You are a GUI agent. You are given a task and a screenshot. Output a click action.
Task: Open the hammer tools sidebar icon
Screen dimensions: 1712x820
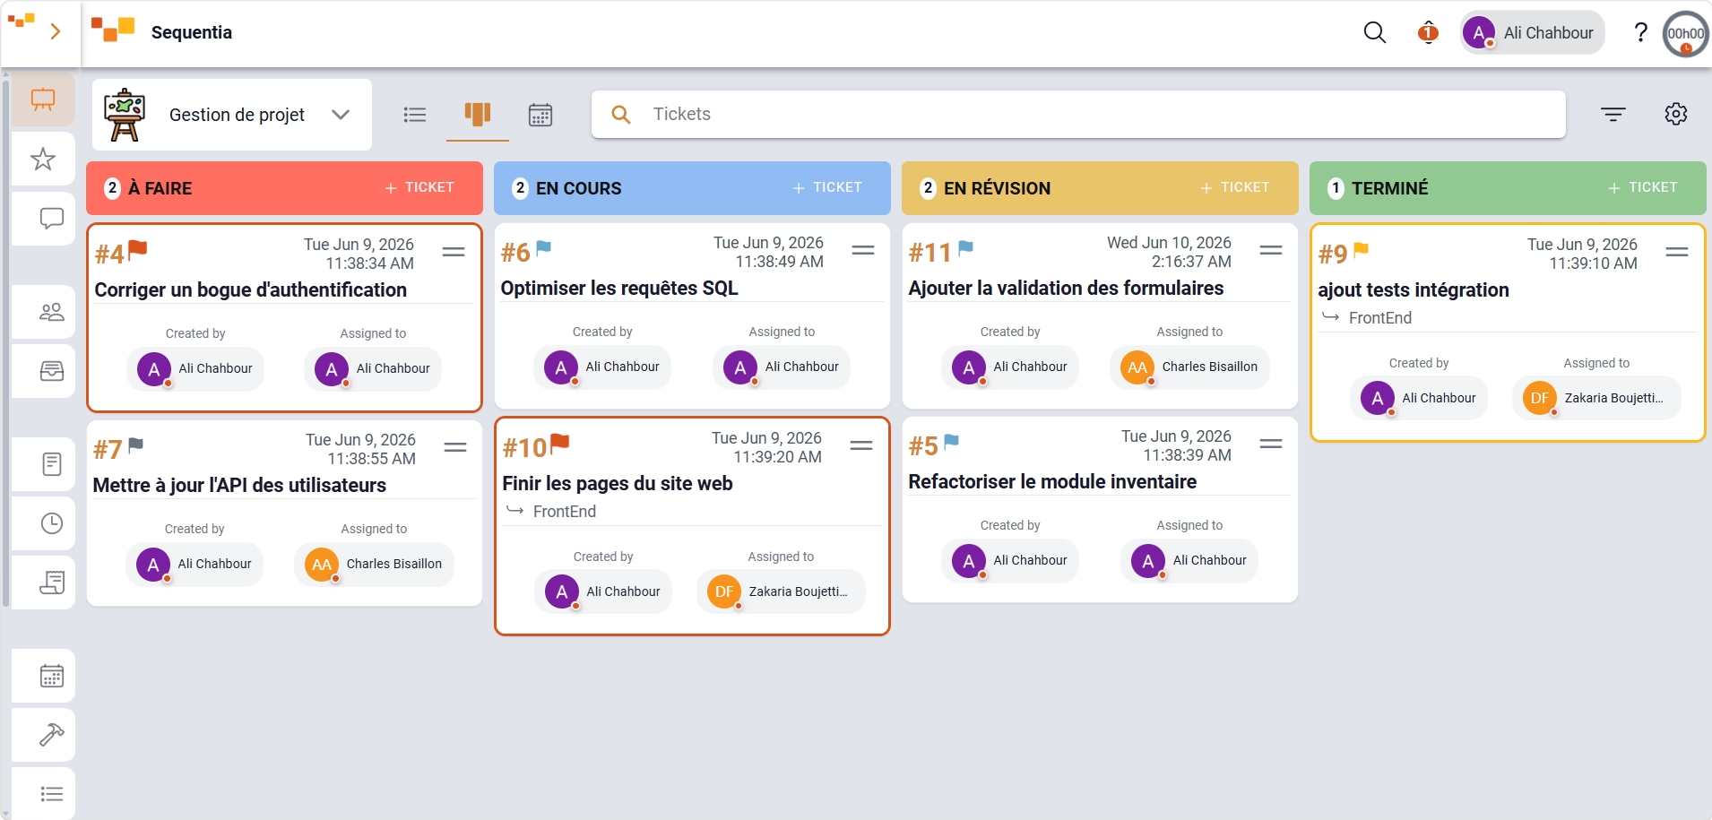pyautogui.click(x=51, y=735)
